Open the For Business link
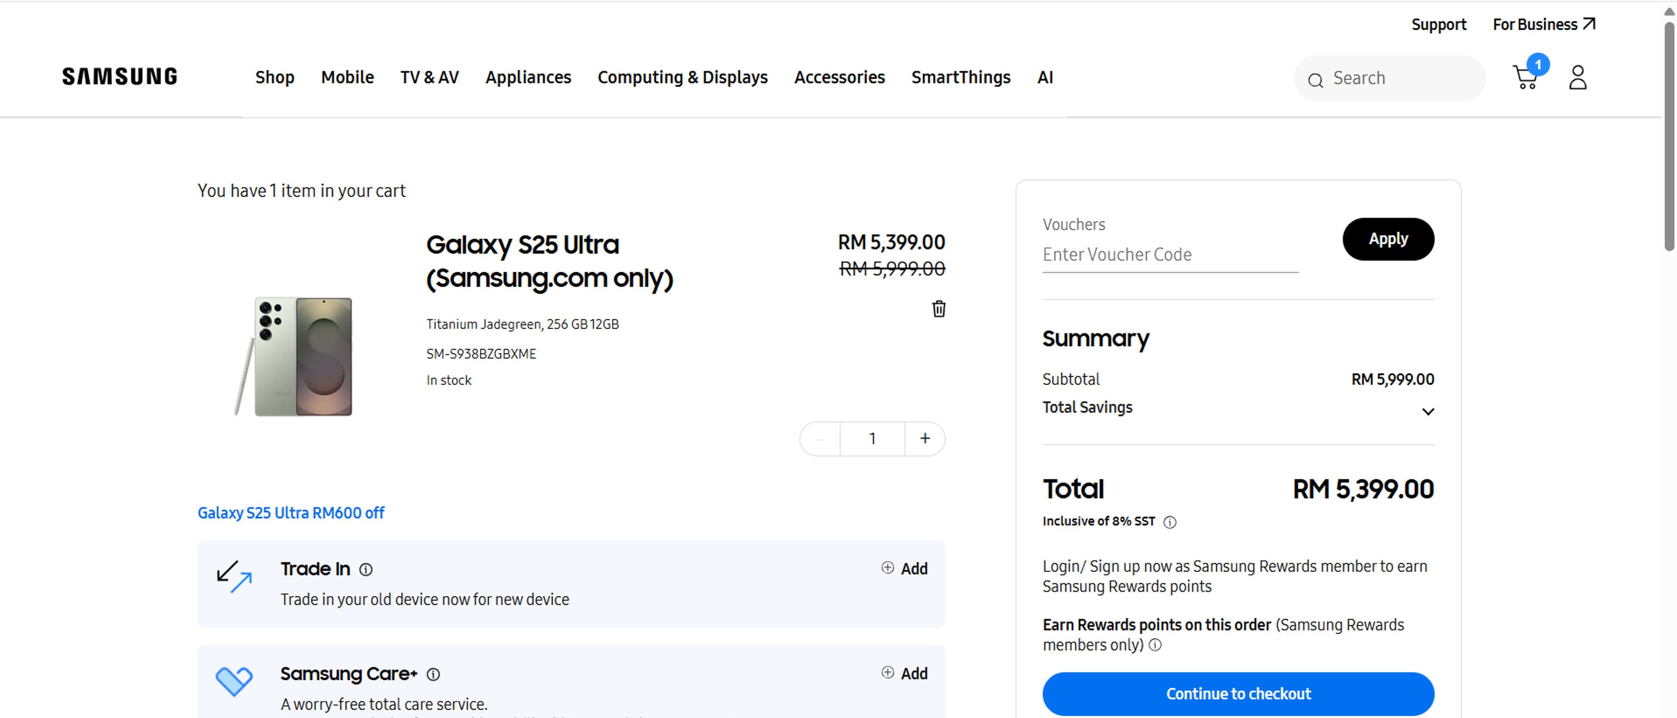The image size is (1677, 718). click(x=1543, y=25)
